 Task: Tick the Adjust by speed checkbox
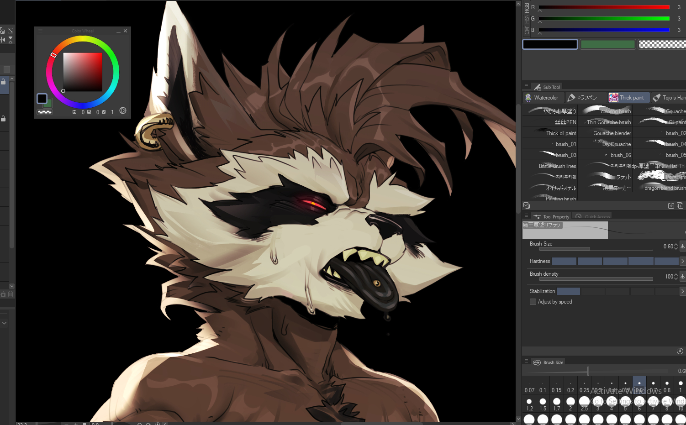point(533,302)
